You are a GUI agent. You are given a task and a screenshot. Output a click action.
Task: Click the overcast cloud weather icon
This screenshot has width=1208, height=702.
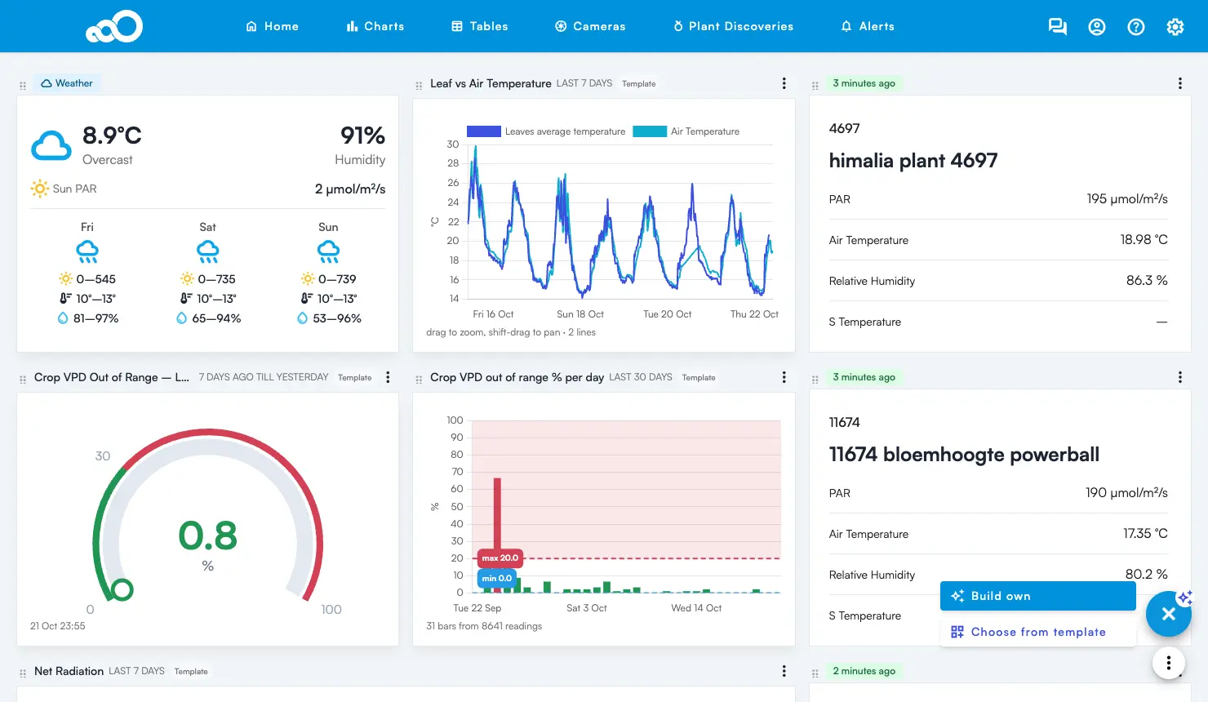[x=51, y=146]
